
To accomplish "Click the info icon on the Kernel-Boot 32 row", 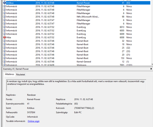I will (4, 41).
